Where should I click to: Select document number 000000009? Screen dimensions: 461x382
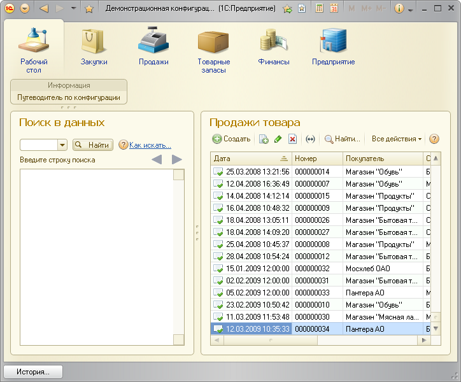312,208
